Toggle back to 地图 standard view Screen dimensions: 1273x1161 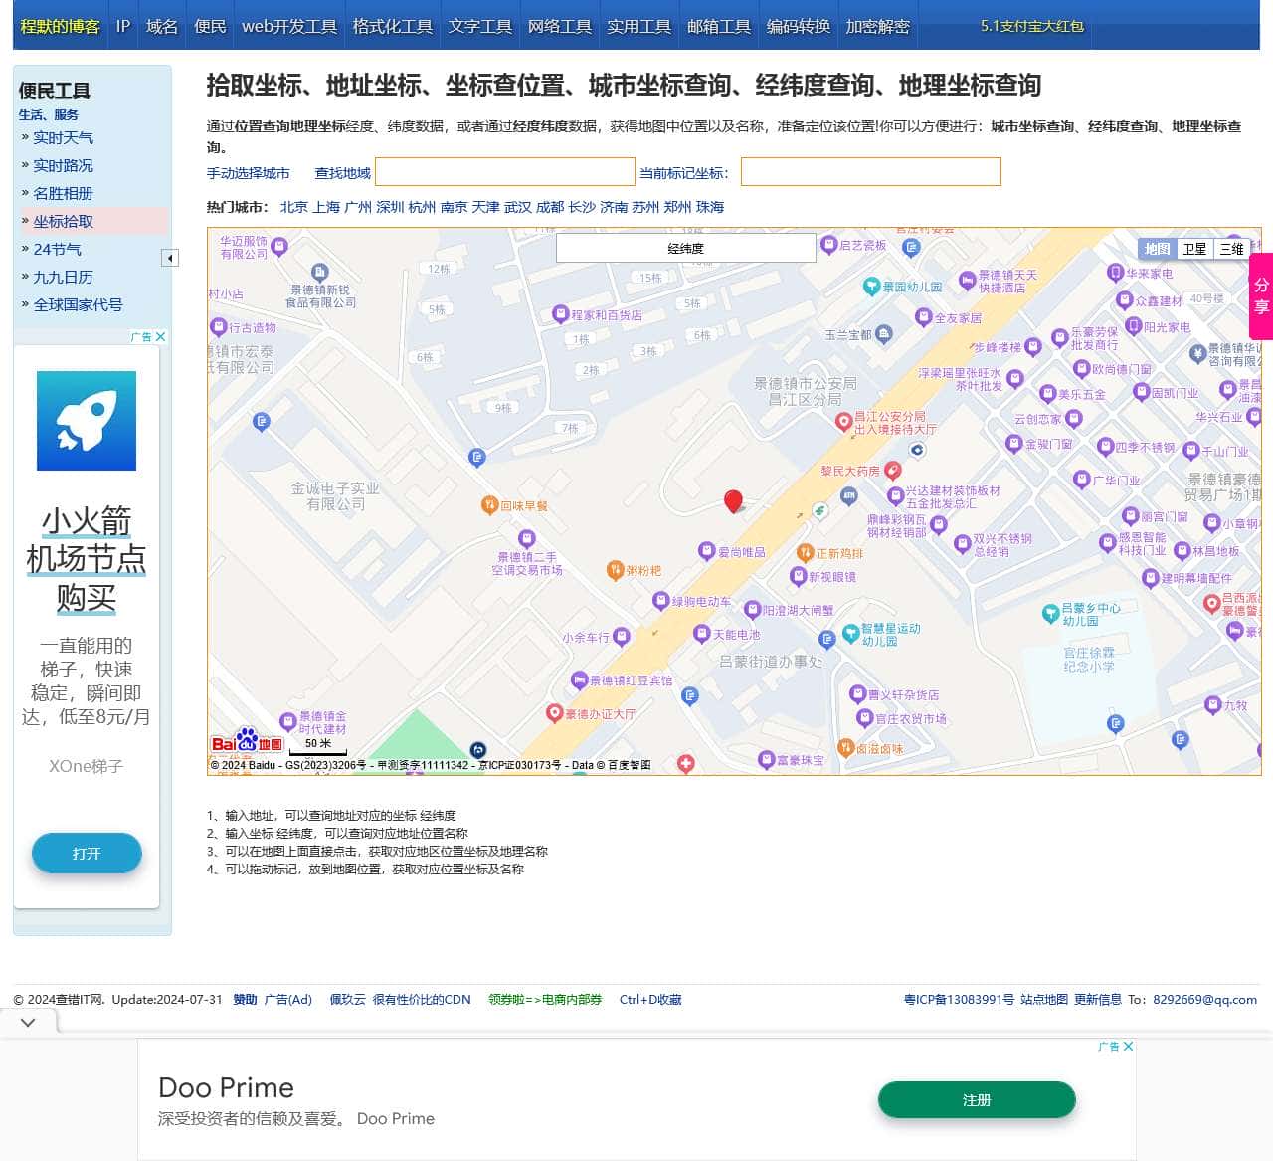point(1157,249)
